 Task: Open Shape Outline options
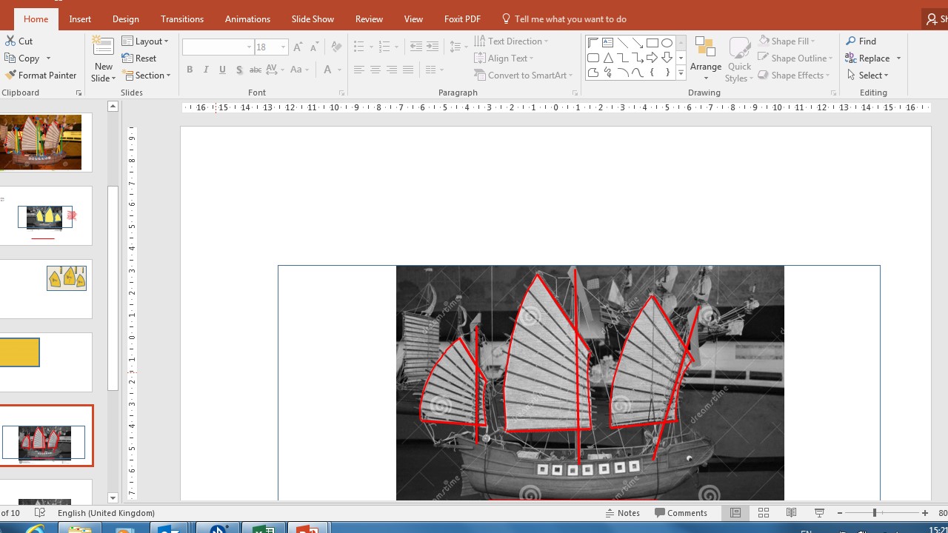pyautogui.click(x=795, y=58)
